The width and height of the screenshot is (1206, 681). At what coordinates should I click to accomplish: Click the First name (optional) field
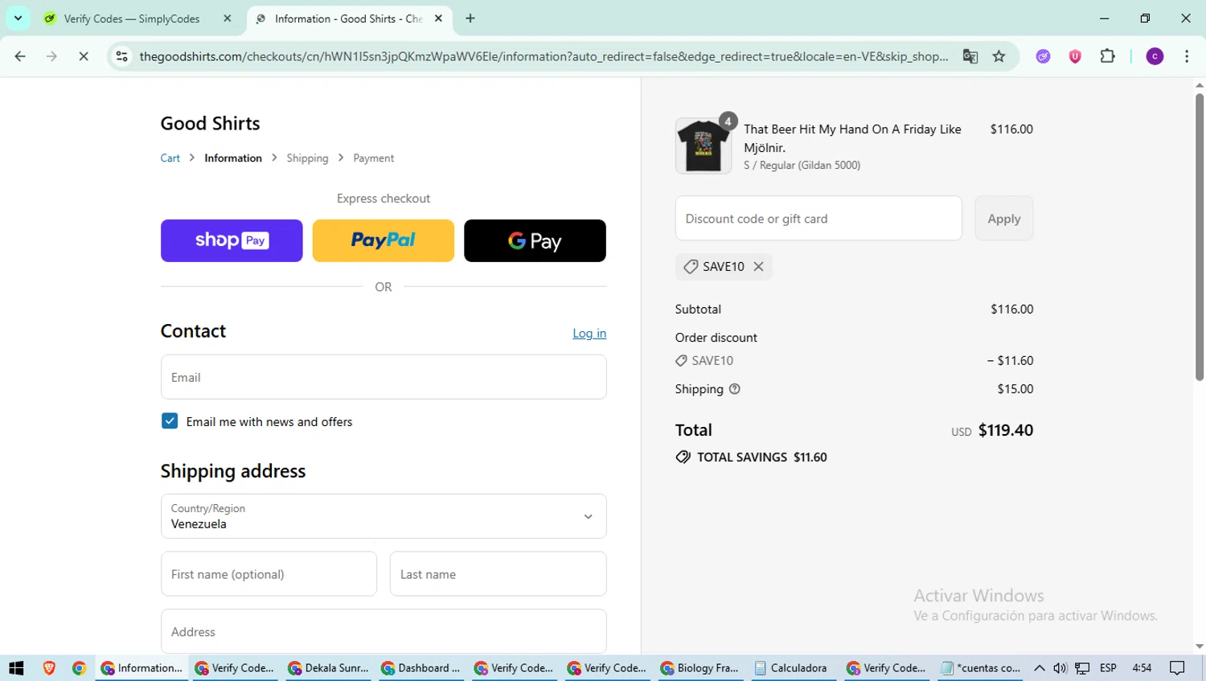269,574
